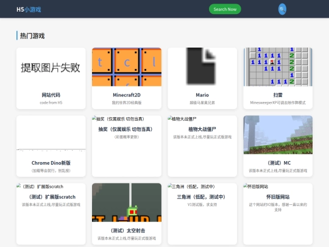Click the broken image icon for 怀旧版网站
Viewport: 329px width, 247px height.
(x=246, y=186)
